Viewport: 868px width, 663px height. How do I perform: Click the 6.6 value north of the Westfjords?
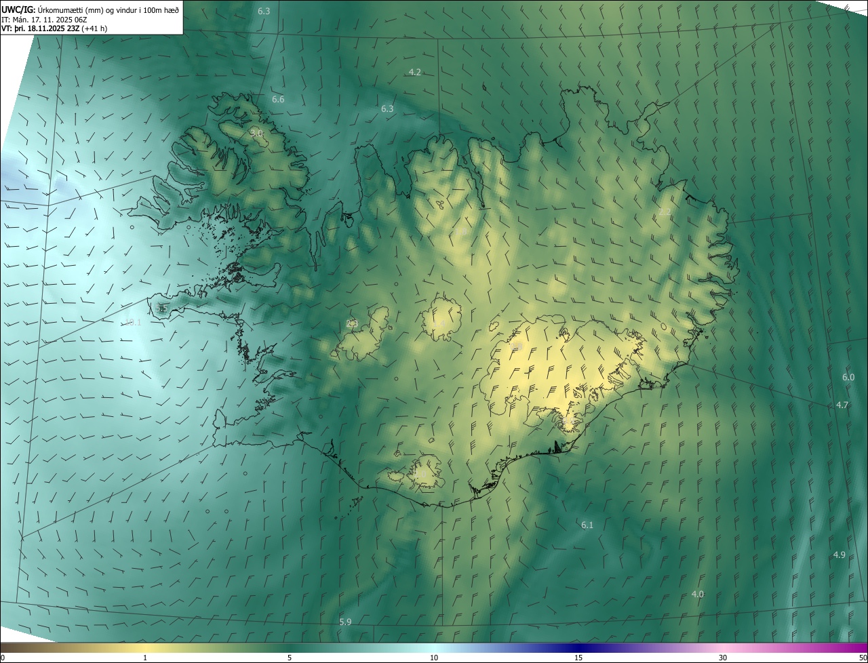tap(278, 100)
